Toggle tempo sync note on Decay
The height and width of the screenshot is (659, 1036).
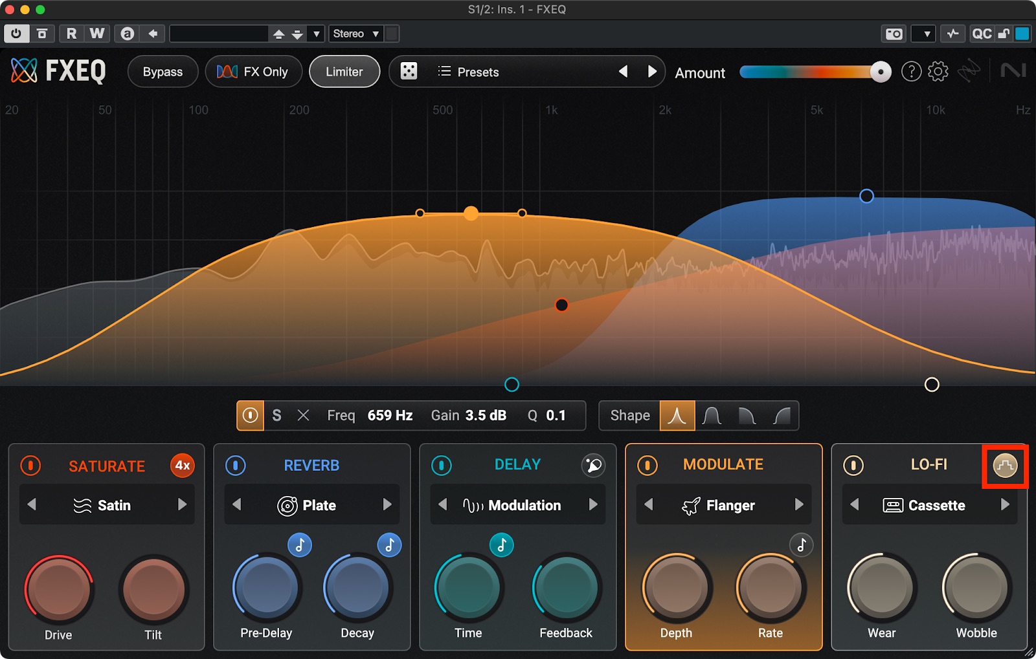[x=389, y=545]
